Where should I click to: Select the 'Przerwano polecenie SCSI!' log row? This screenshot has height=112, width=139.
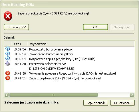[69, 64]
